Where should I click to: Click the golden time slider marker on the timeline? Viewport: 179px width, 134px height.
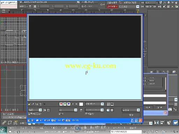pos(138,11)
